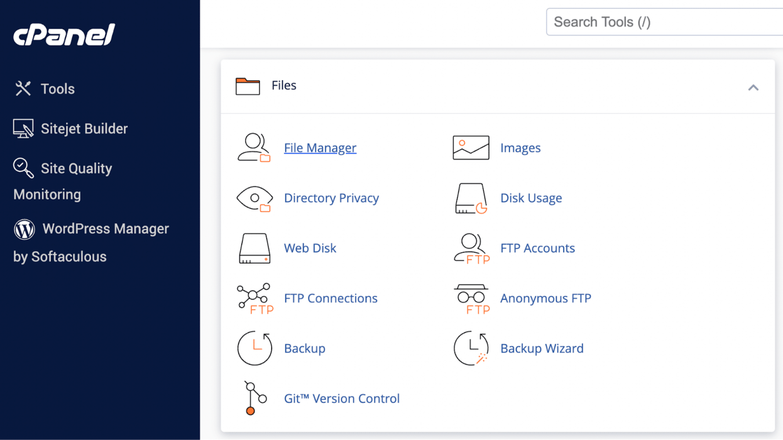Select the Images icon

click(x=470, y=147)
